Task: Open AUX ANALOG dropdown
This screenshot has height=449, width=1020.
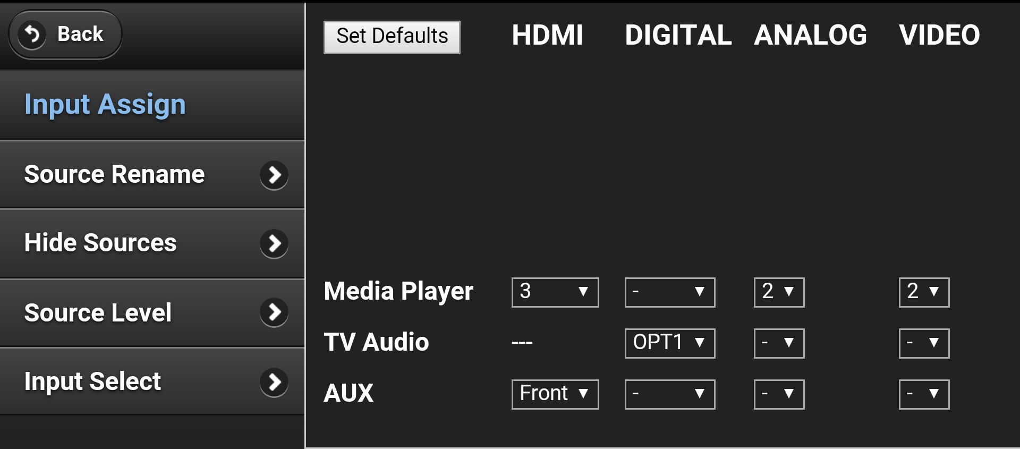Action: (x=779, y=394)
